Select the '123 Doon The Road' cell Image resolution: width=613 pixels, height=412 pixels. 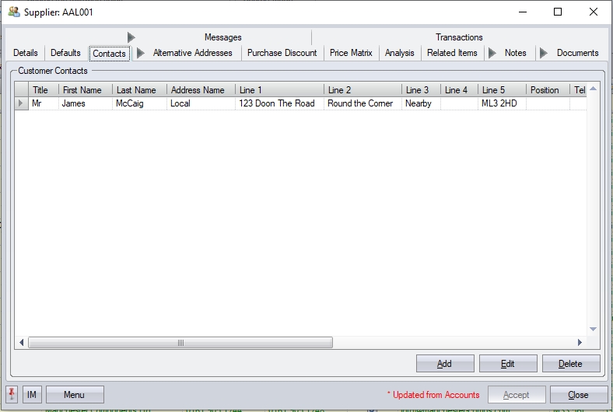pos(279,103)
